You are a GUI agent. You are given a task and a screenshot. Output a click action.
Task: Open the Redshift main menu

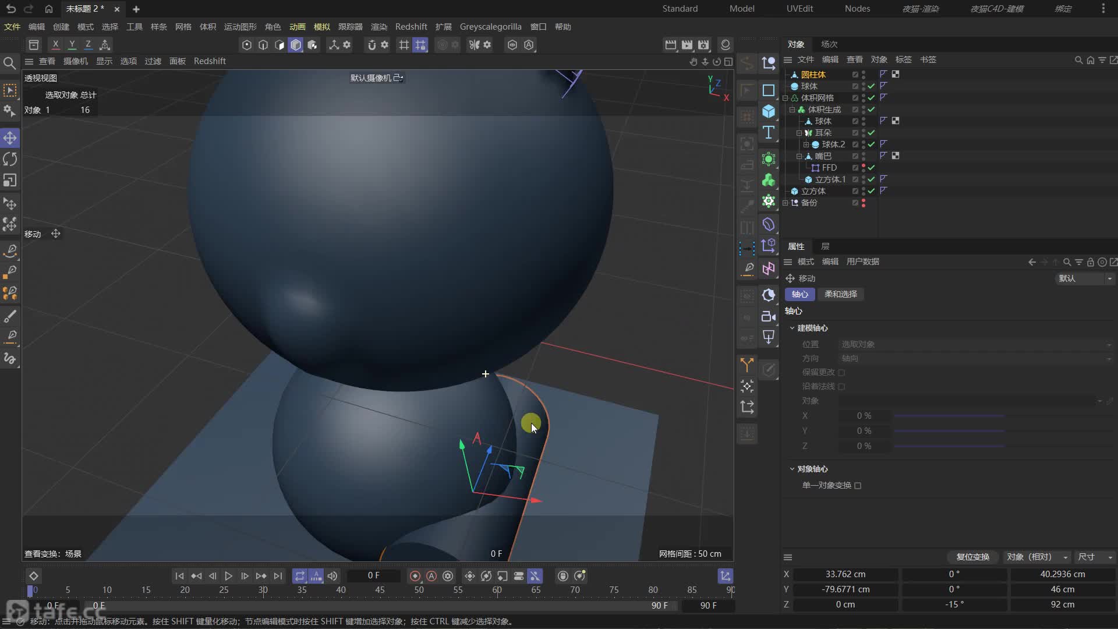point(411,27)
